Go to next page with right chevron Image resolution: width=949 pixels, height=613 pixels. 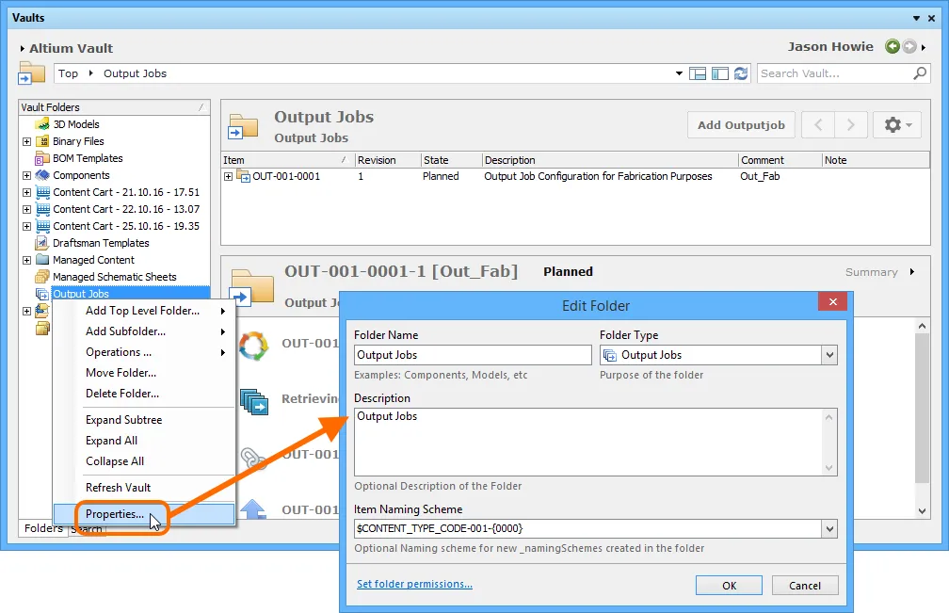[x=850, y=125]
